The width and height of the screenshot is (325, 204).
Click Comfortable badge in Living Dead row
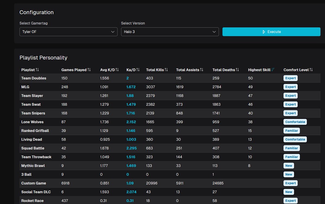(295, 139)
